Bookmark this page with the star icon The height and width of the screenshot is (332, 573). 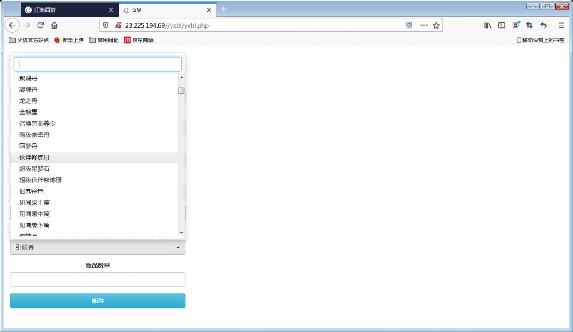[436, 25]
